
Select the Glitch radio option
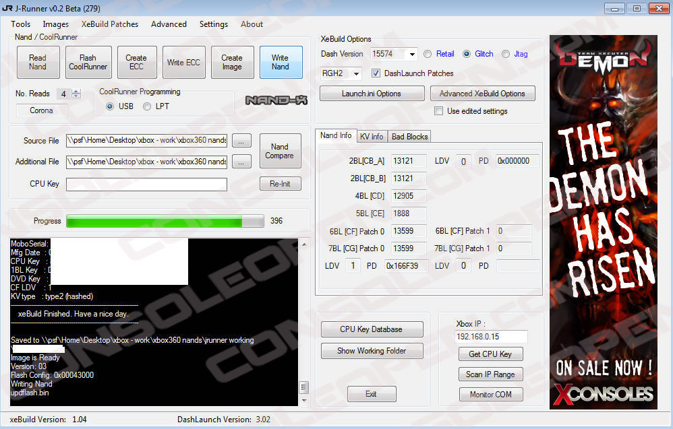467,54
